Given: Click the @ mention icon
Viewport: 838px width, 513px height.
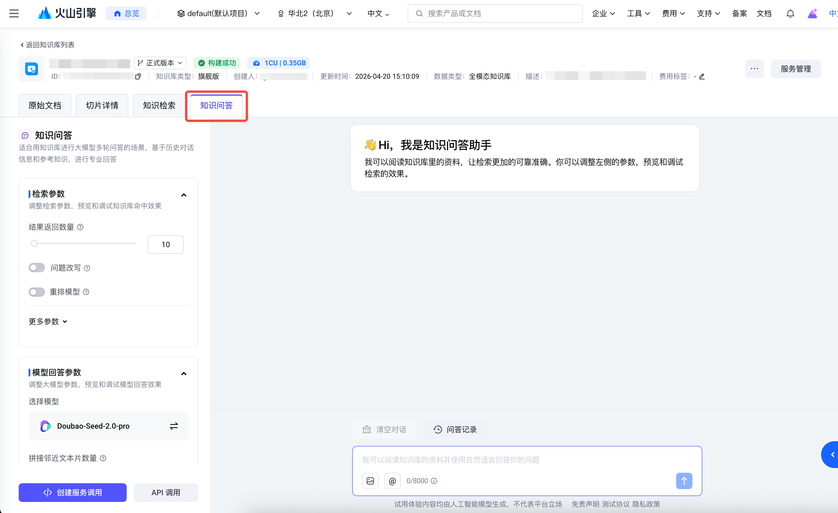Looking at the screenshot, I should (392, 481).
